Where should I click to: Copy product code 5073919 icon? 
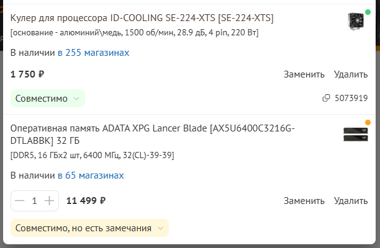click(326, 98)
